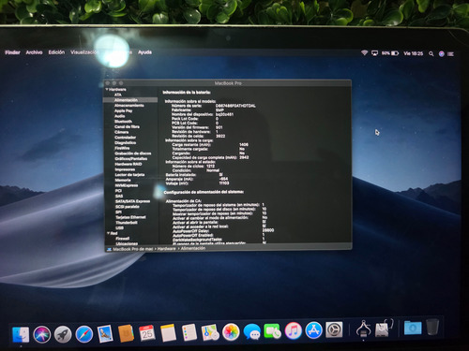Select Almacenamiento in the sidebar
The width and height of the screenshot is (469, 351).
coord(129,106)
